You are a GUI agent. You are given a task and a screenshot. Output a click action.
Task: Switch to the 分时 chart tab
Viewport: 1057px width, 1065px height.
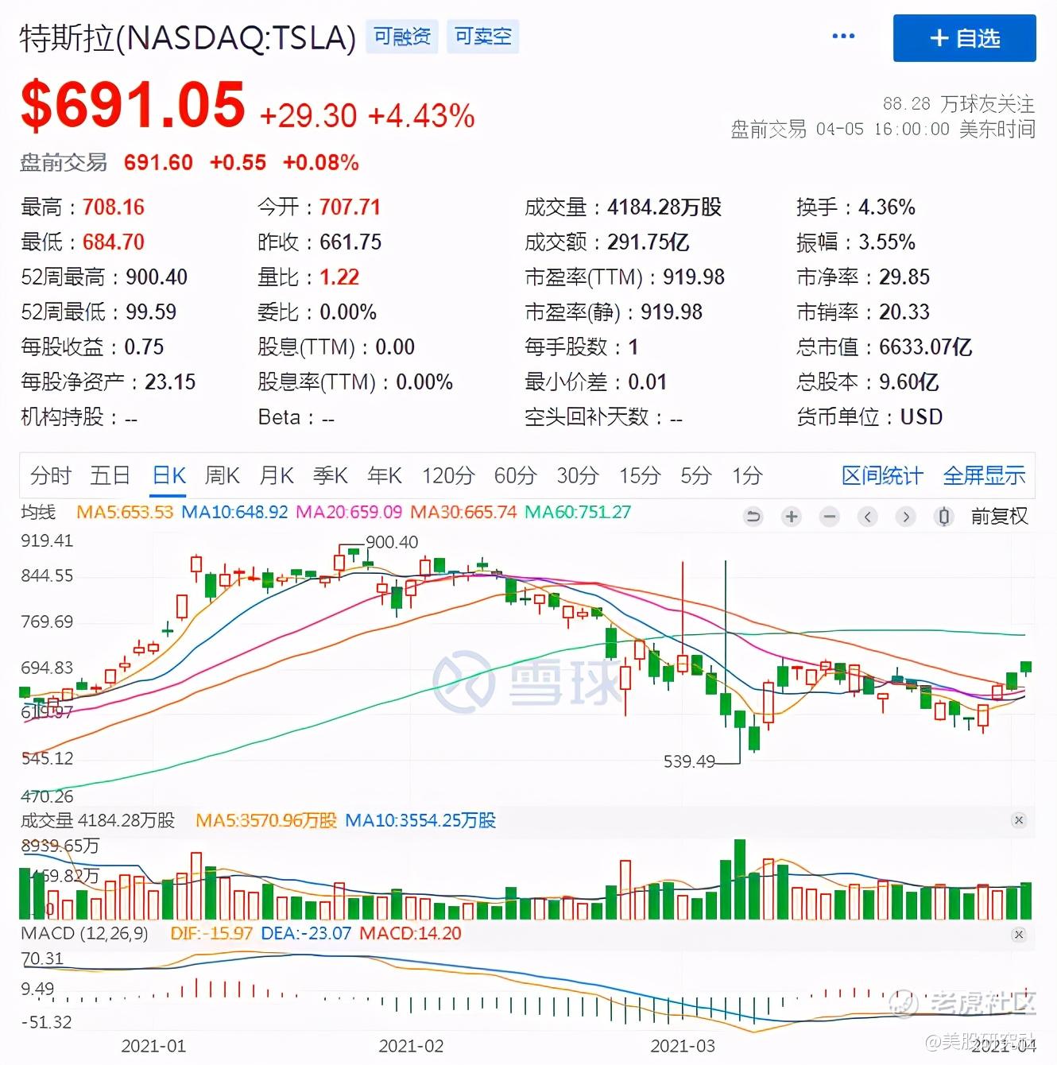(x=50, y=475)
